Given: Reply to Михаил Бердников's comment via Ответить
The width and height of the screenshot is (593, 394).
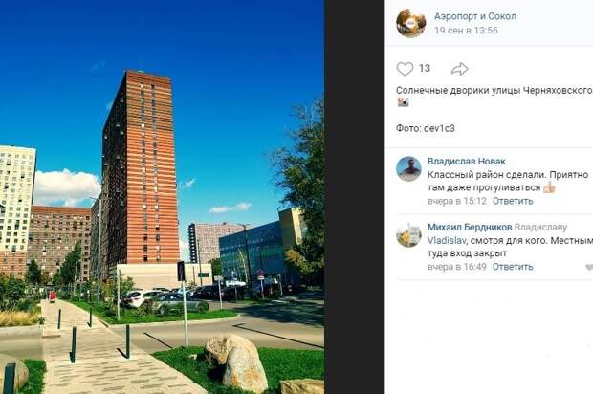Looking at the screenshot, I should (513, 267).
